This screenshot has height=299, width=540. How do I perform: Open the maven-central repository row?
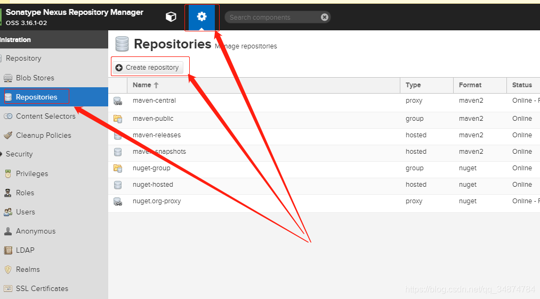324,103
